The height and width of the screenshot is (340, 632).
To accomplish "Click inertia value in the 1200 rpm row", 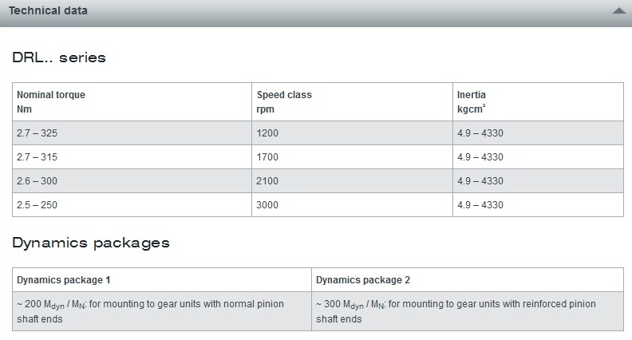I will pyautogui.click(x=538, y=133).
